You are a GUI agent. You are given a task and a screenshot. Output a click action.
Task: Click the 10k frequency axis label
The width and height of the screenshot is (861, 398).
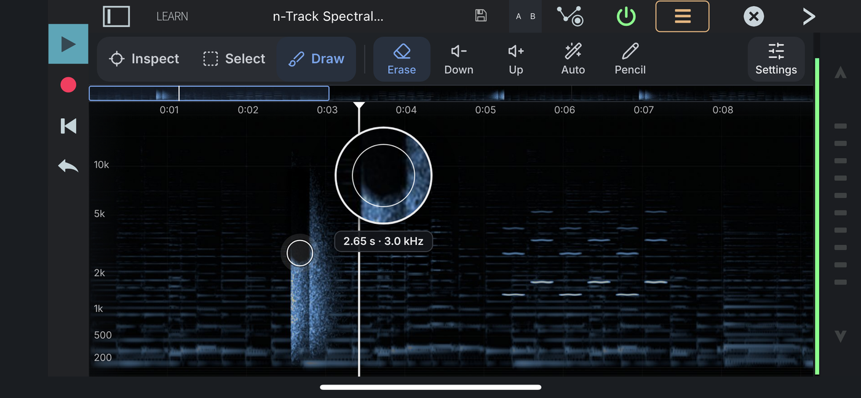click(x=101, y=165)
